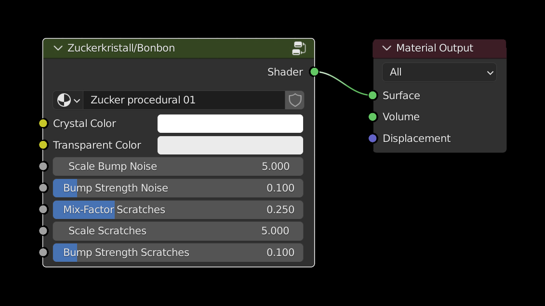Open the Crystal Color white swatch
Image resolution: width=545 pixels, height=306 pixels.
click(x=230, y=124)
